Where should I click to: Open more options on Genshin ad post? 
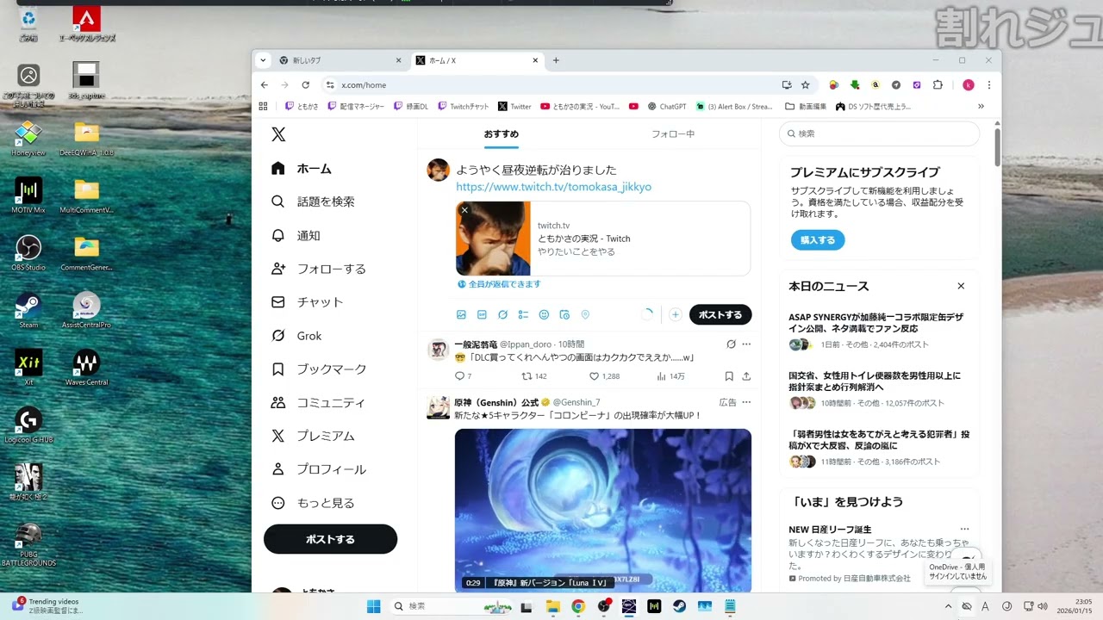(x=746, y=402)
